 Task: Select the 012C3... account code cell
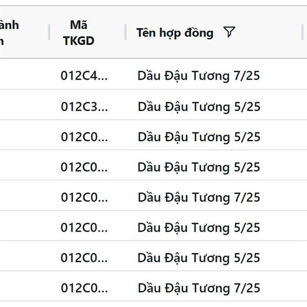pyautogui.click(x=84, y=107)
